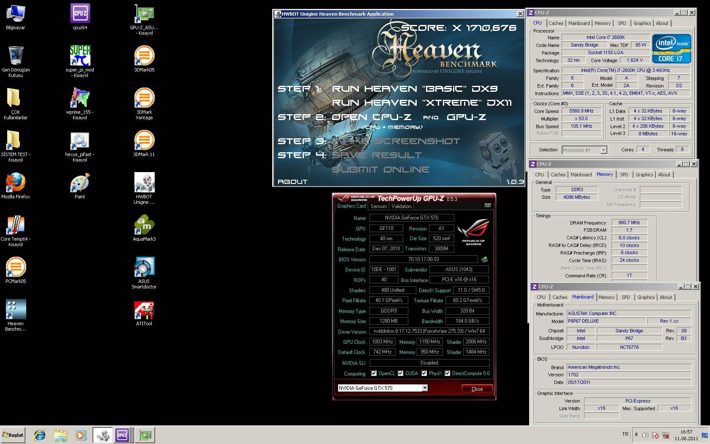
Task: Click Intel Core i7 logo in CPU-Z
Action: click(671, 49)
